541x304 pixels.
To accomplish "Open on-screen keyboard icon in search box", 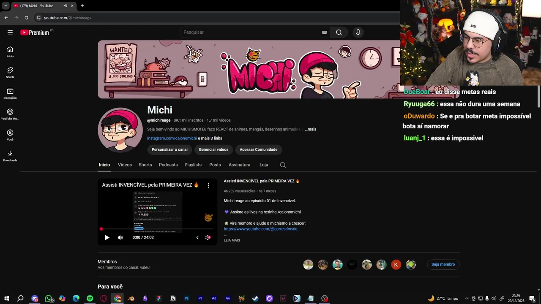I will click(x=324, y=33).
